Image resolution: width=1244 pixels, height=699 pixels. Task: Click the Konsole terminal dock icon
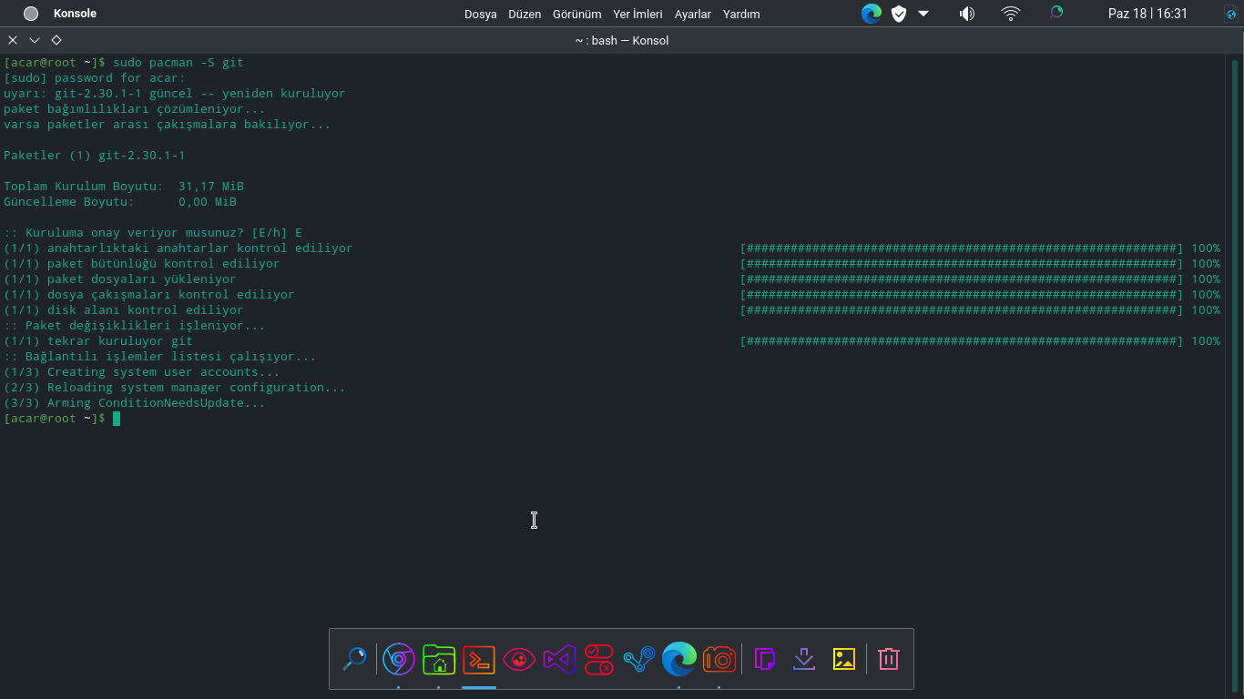tap(479, 659)
